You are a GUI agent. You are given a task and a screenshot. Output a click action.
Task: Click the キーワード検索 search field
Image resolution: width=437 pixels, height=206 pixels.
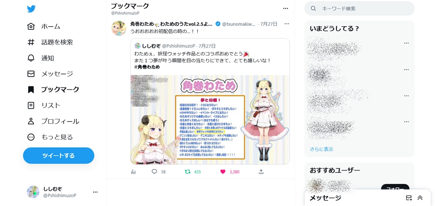[360, 8]
